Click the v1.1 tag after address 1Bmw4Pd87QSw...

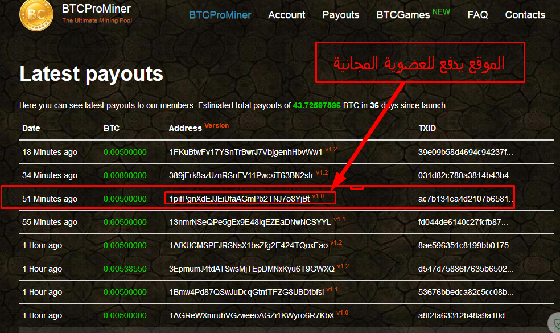(x=332, y=289)
